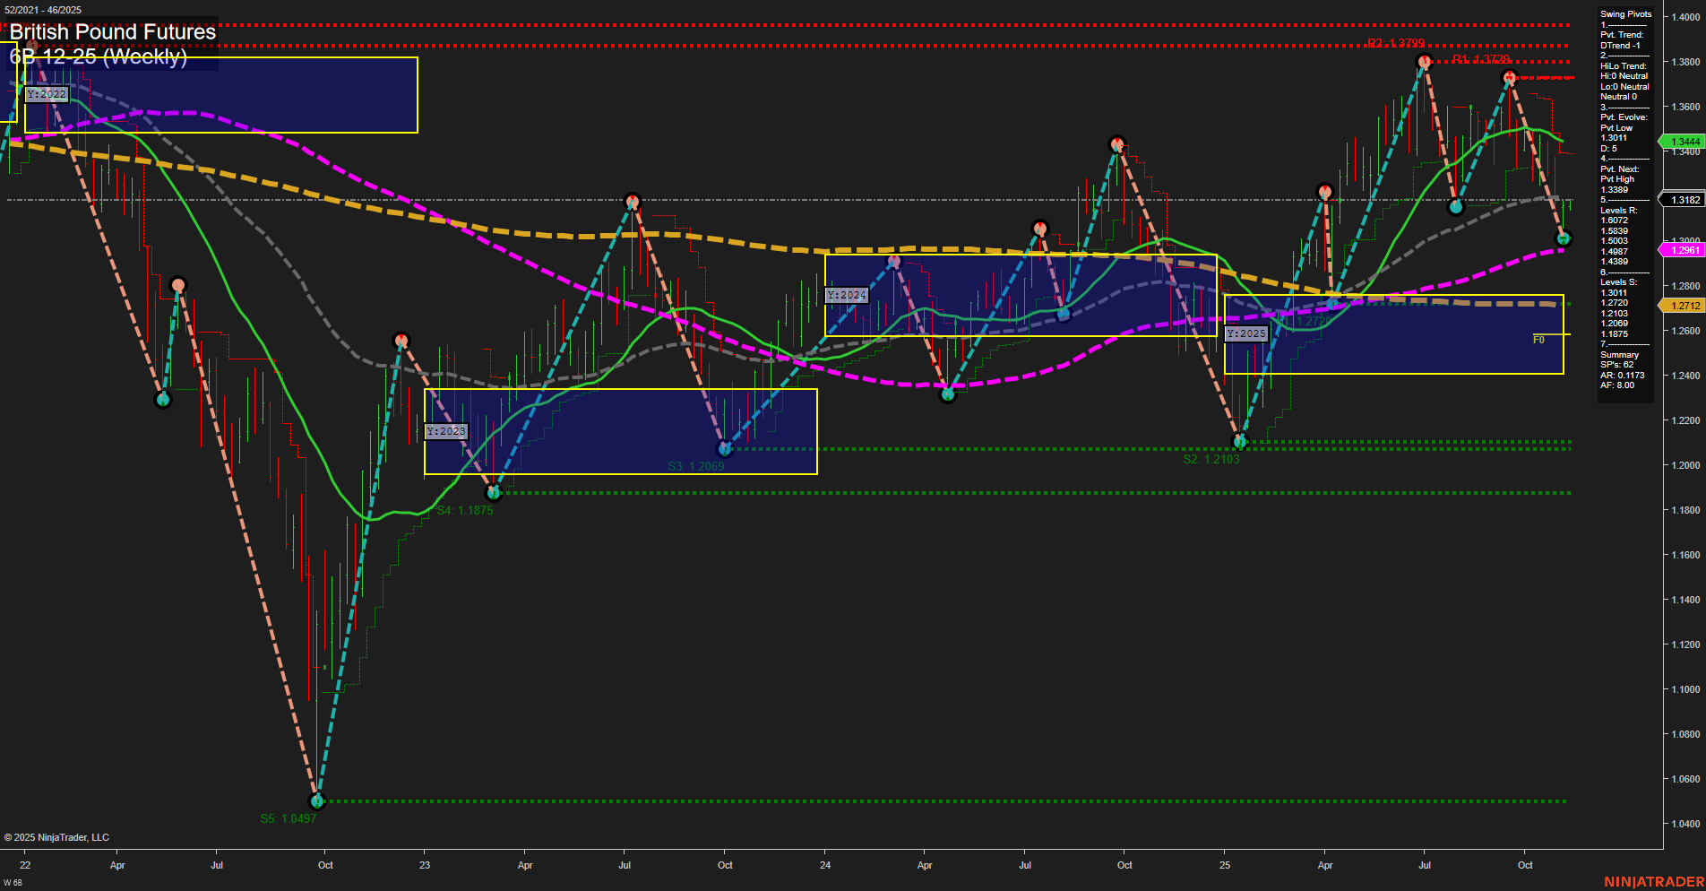1706x891 pixels.
Task: Toggle the Y:2024 zone label
Action: pyautogui.click(x=847, y=294)
